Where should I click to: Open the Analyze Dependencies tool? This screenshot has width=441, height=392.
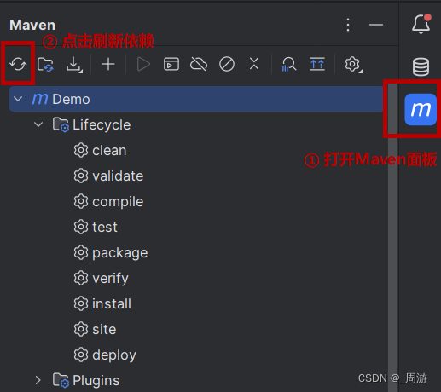pos(289,64)
